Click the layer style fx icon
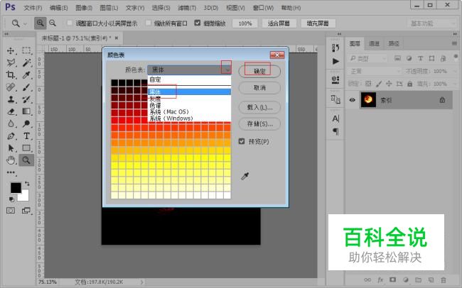Screen dimensions: 462x288 [x=380, y=279]
